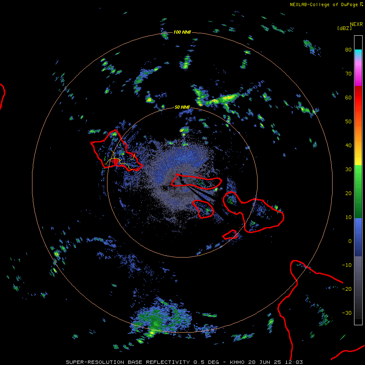Click the Super-Resolution Base Reflectivity caption

pos(184,362)
